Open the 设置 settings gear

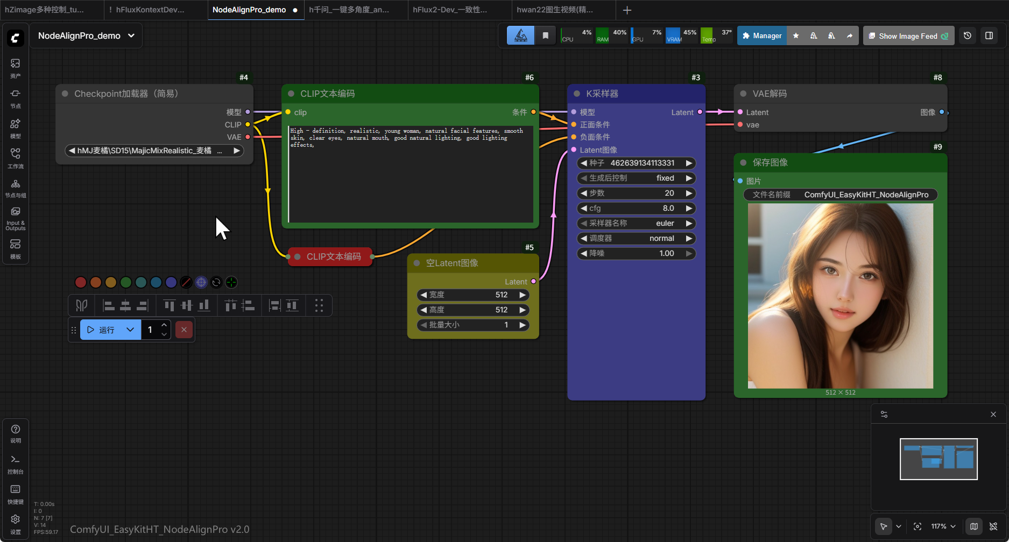(x=16, y=524)
